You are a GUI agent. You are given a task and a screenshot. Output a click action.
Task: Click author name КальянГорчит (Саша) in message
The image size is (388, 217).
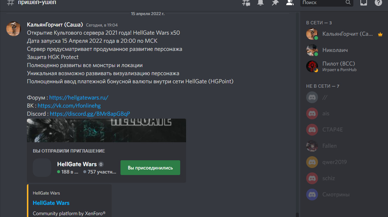click(55, 25)
